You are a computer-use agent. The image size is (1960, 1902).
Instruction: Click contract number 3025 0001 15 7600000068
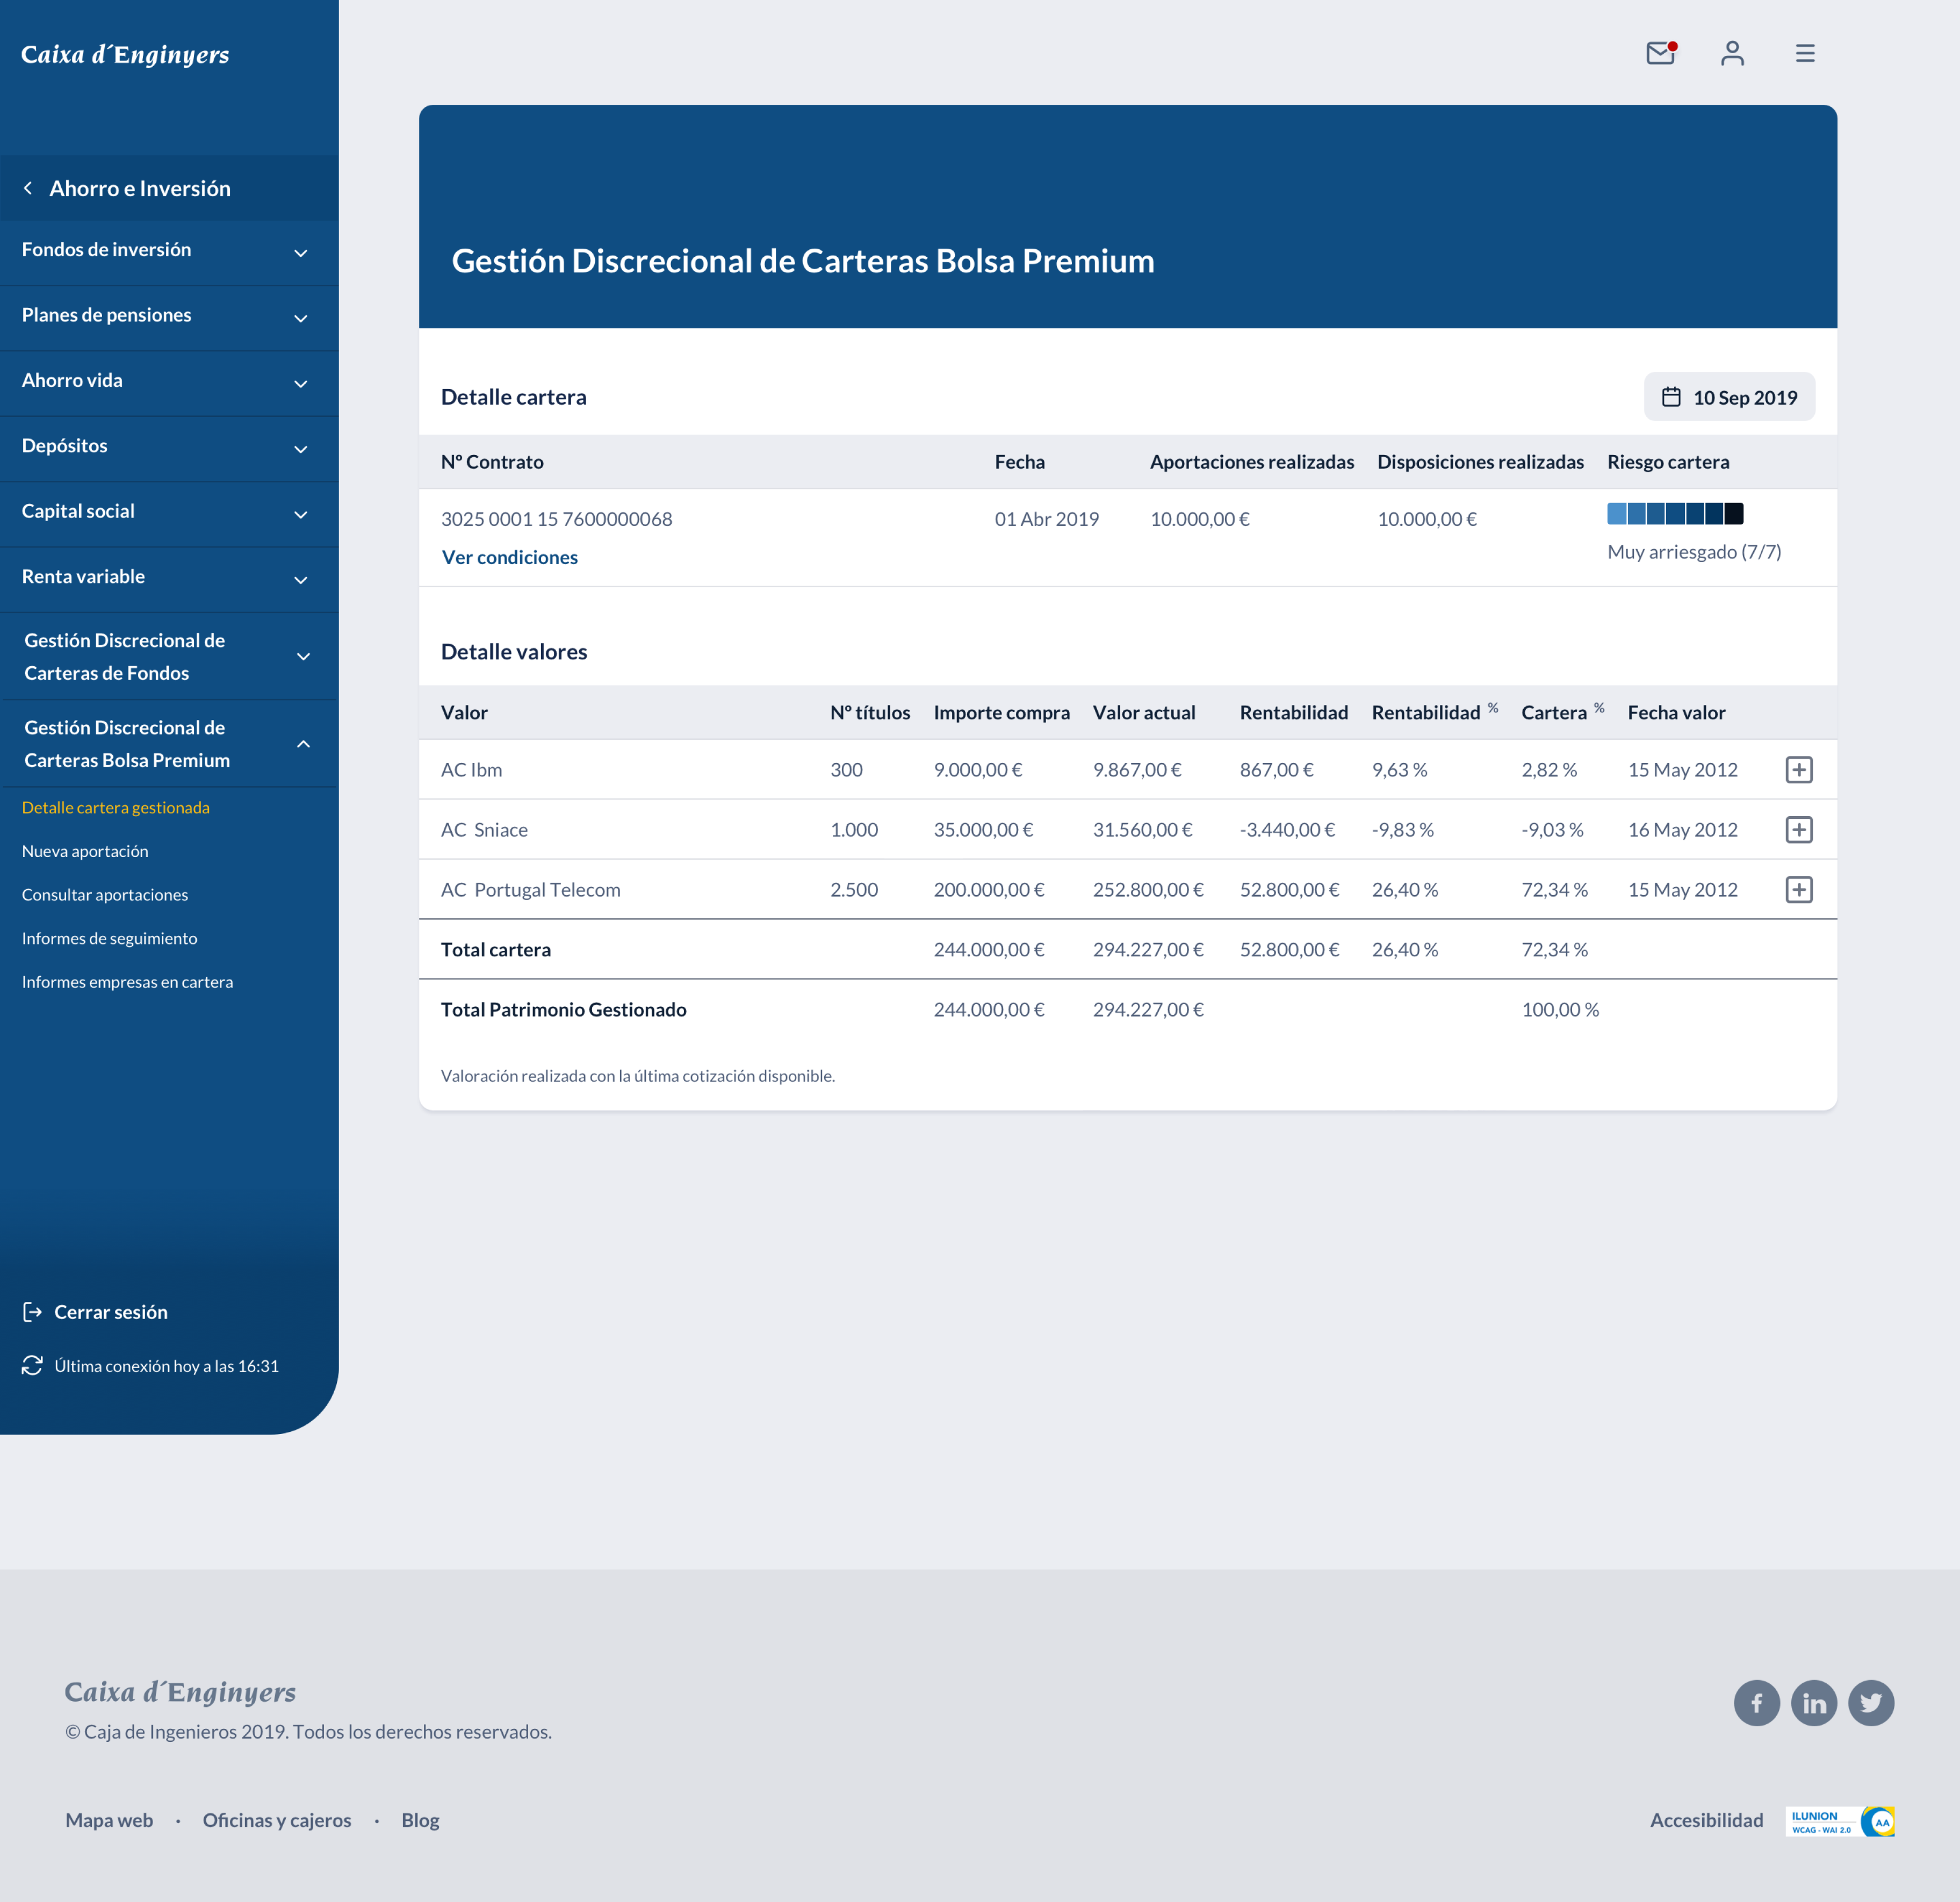(x=557, y=519)
